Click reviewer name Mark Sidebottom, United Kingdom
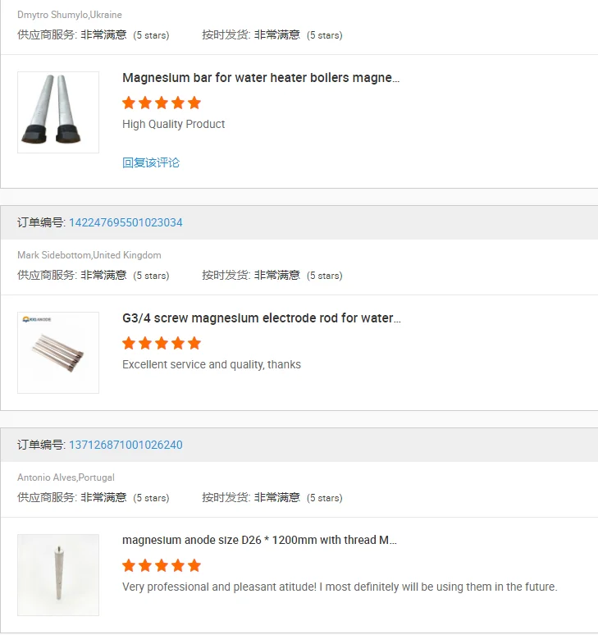Image resolution: width=598 pixels, height=635 pixels. [89, 255]
